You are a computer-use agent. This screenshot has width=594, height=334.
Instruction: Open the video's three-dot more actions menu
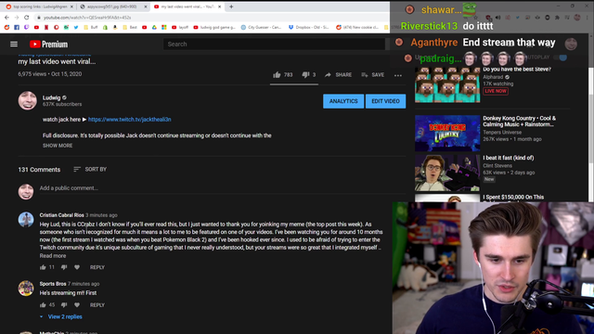398,75
